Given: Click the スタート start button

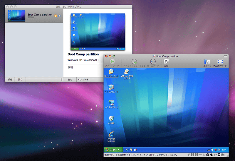Looking at the screenshot, I should tap(113, 150).
